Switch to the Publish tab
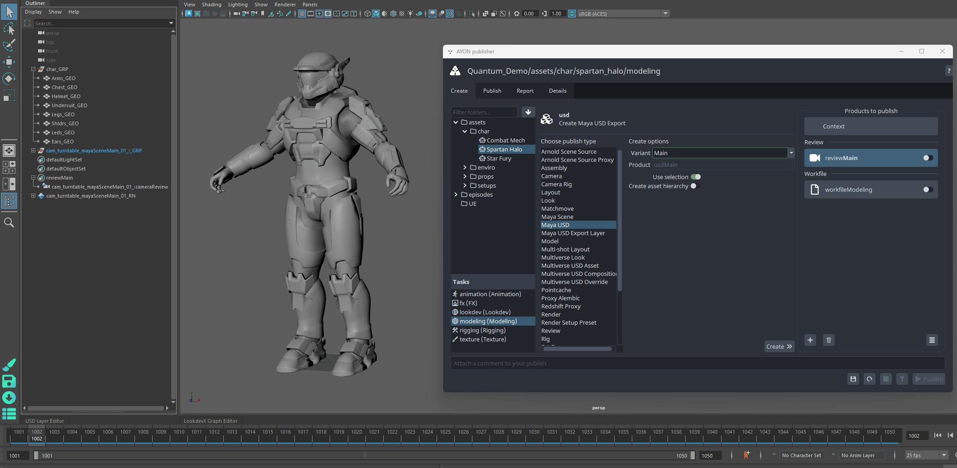957x468 pixels. tap(492, 91)
